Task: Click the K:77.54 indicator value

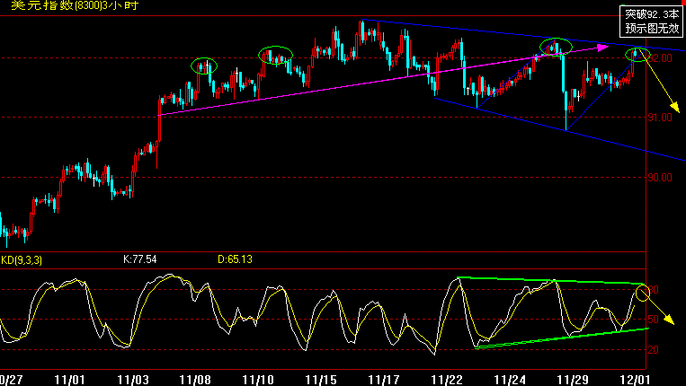Action: tap(139, 259)
